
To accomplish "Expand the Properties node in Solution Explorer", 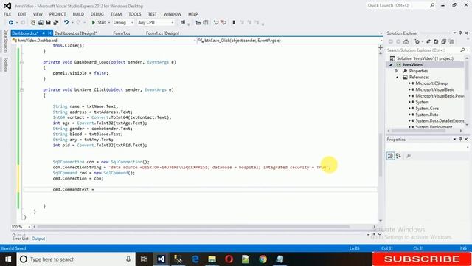I will 397,71.
